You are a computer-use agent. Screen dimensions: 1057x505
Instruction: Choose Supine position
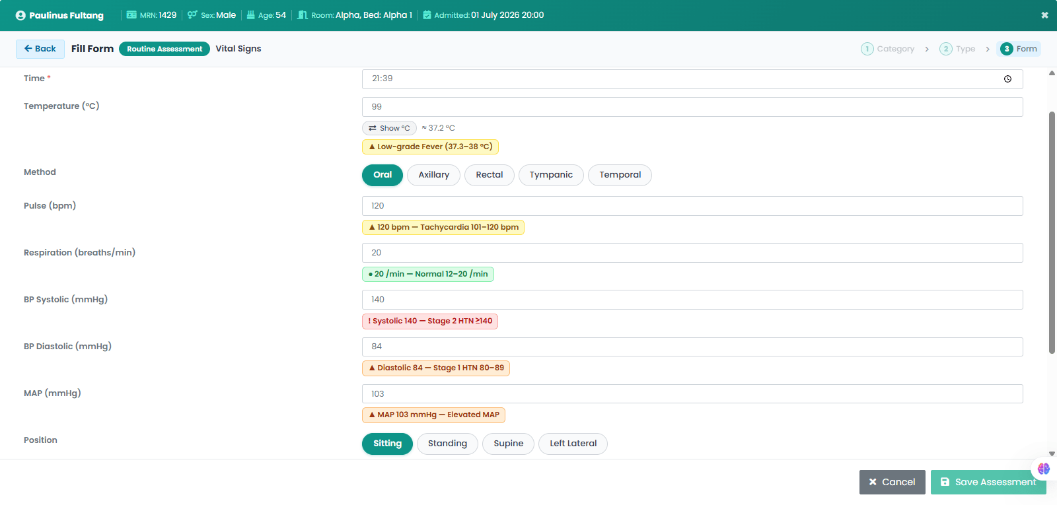click(508, 444)
